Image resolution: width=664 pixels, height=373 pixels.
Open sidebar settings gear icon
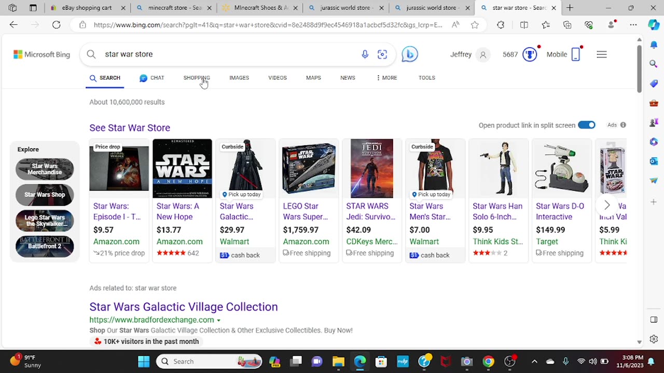[x=654, y=339]
